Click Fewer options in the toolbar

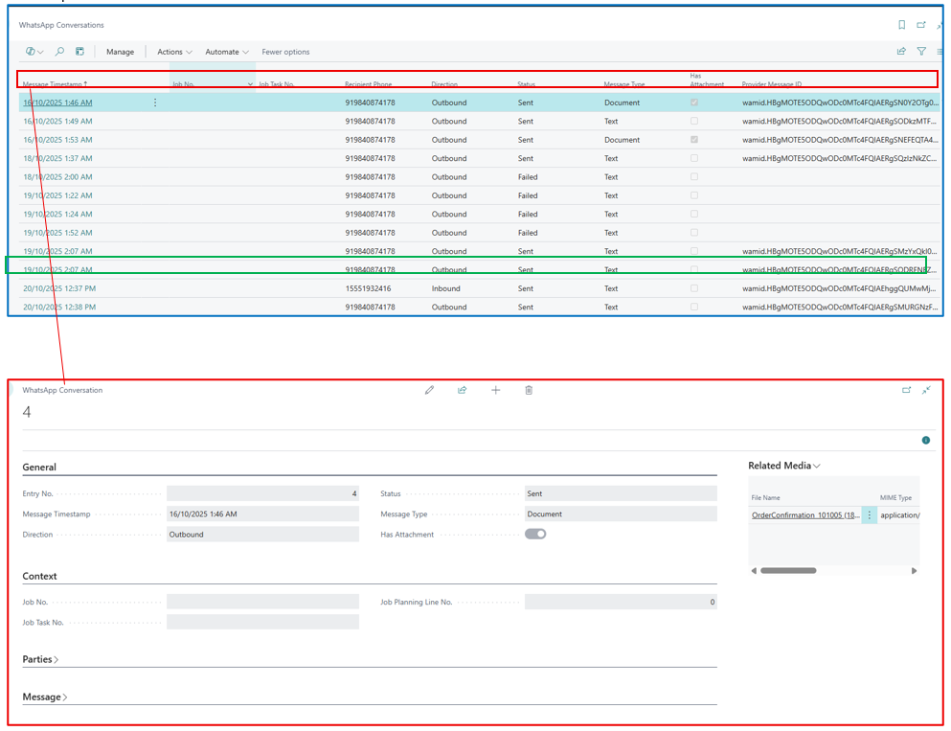click(x=285, y=52)
